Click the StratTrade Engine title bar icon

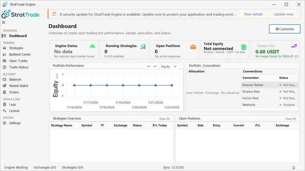tap(5, 4)
